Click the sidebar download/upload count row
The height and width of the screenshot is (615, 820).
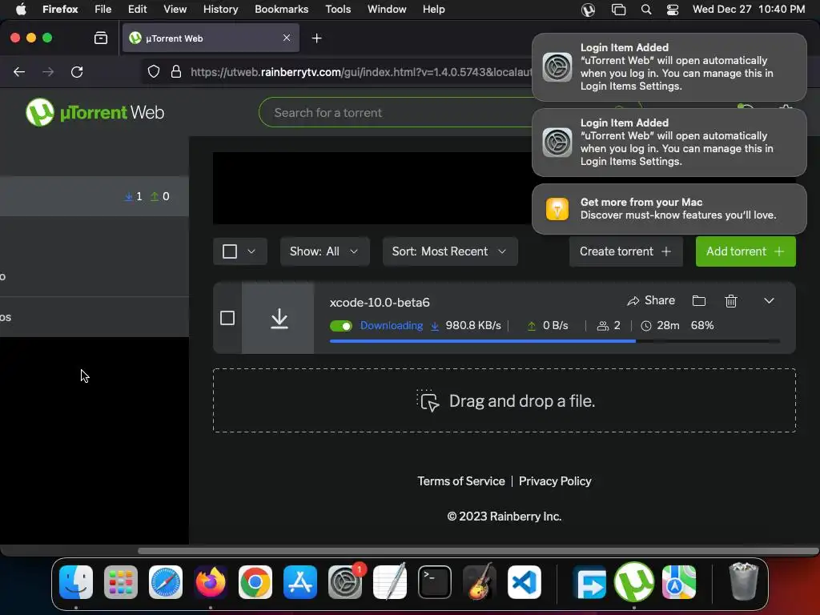(94, 196)
